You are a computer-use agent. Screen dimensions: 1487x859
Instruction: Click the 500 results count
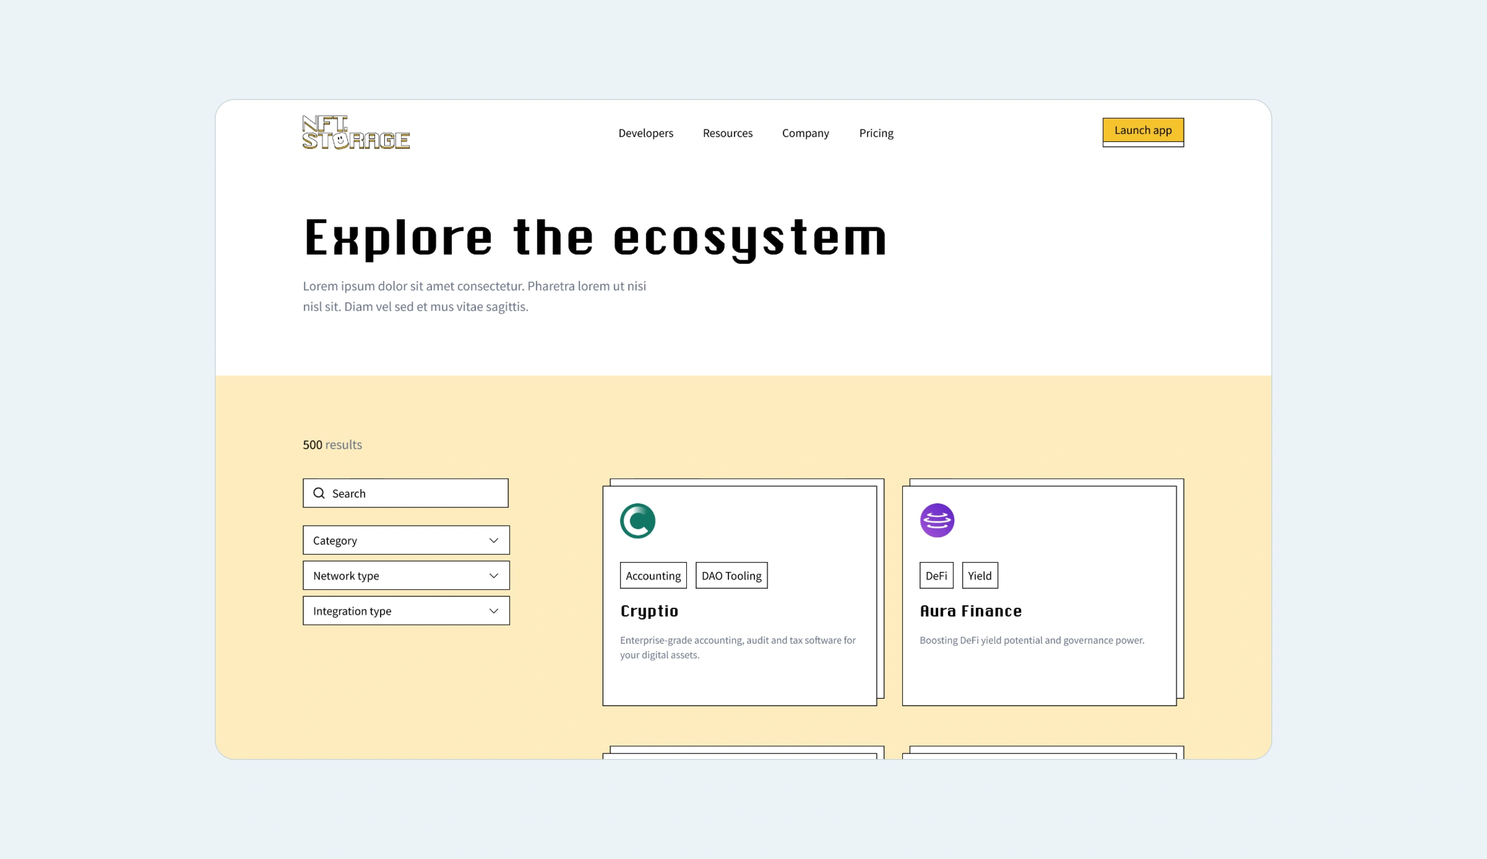[x=332, y=444]
